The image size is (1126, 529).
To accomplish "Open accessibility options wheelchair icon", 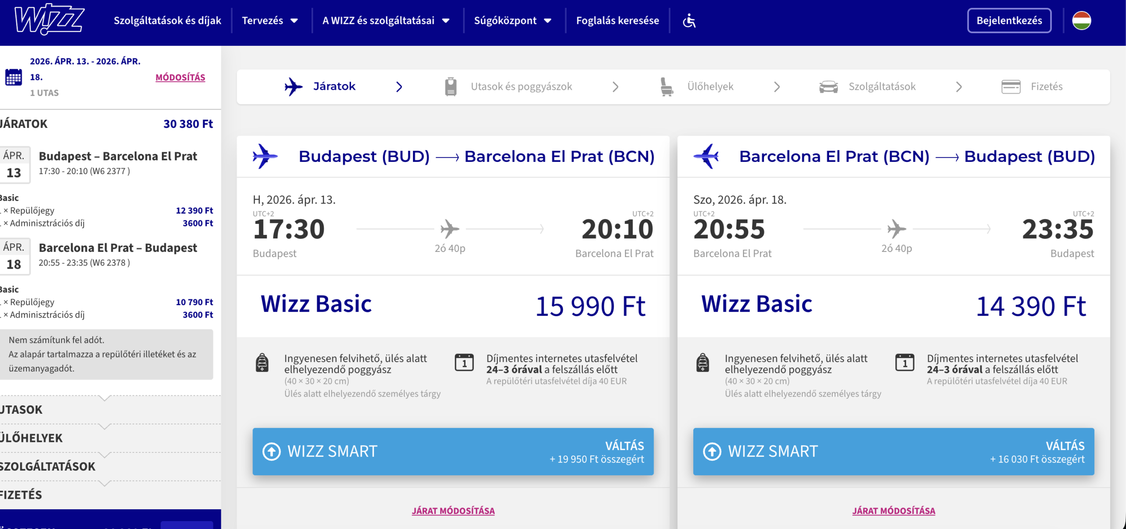I will [x=689, y=21].
